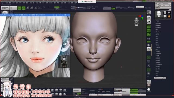
Task: Click the white MatCap sphere icon
Action: tap(149, 90)
